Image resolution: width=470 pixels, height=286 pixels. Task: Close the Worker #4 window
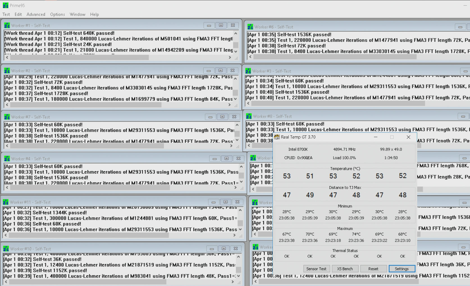(x=238, y=159)
